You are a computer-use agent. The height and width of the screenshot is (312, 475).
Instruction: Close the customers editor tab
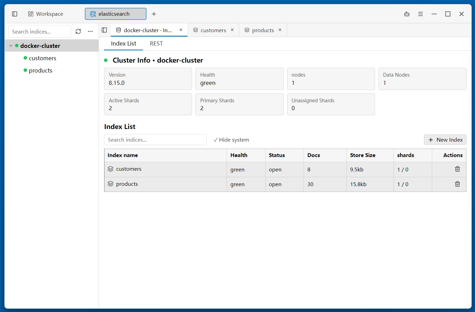232,30
